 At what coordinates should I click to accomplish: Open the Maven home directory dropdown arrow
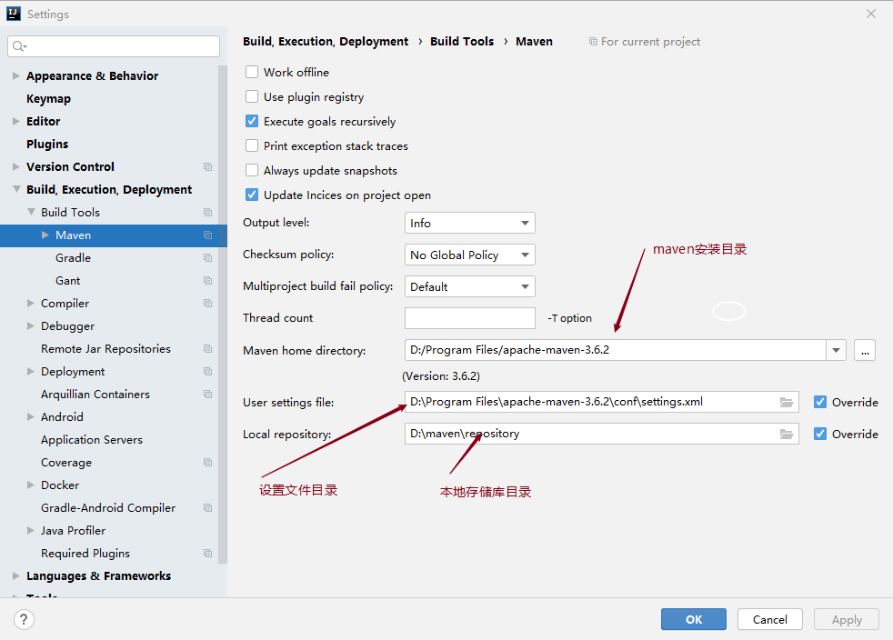coord(836,350)
